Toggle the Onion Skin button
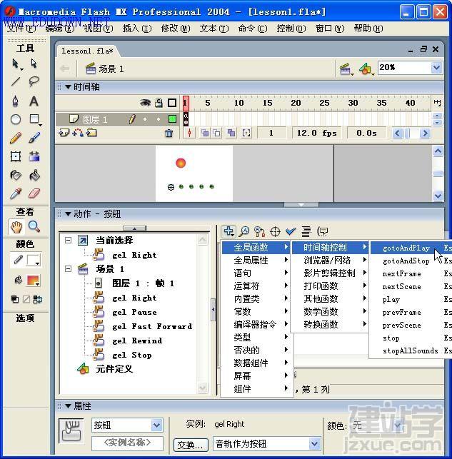 click(205, 133)
